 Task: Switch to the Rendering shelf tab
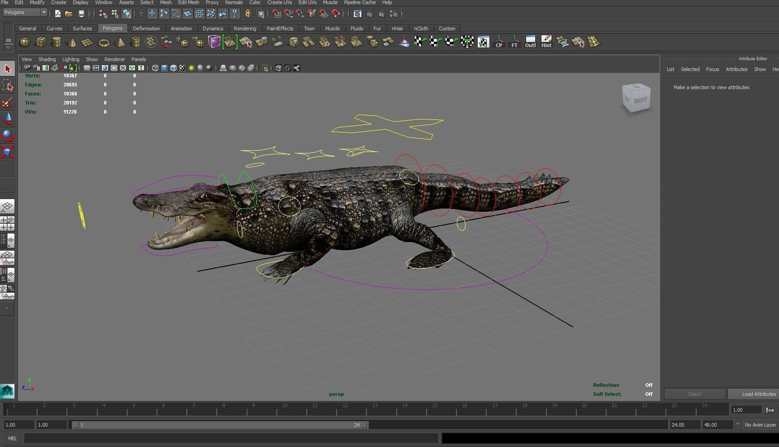245,29
